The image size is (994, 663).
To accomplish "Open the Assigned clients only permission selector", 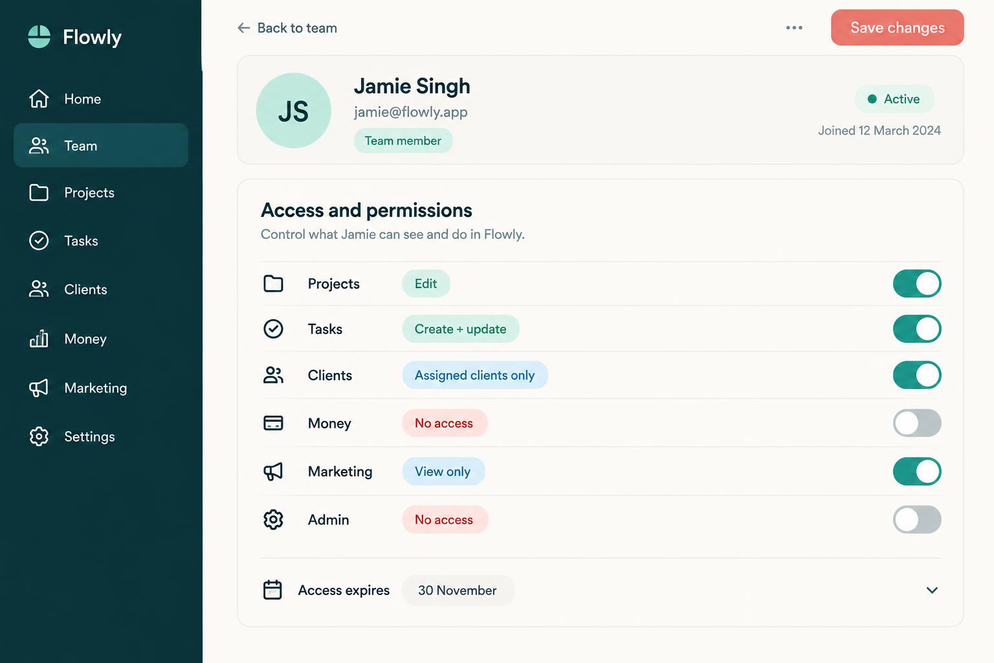I will [x=475, y=375].
